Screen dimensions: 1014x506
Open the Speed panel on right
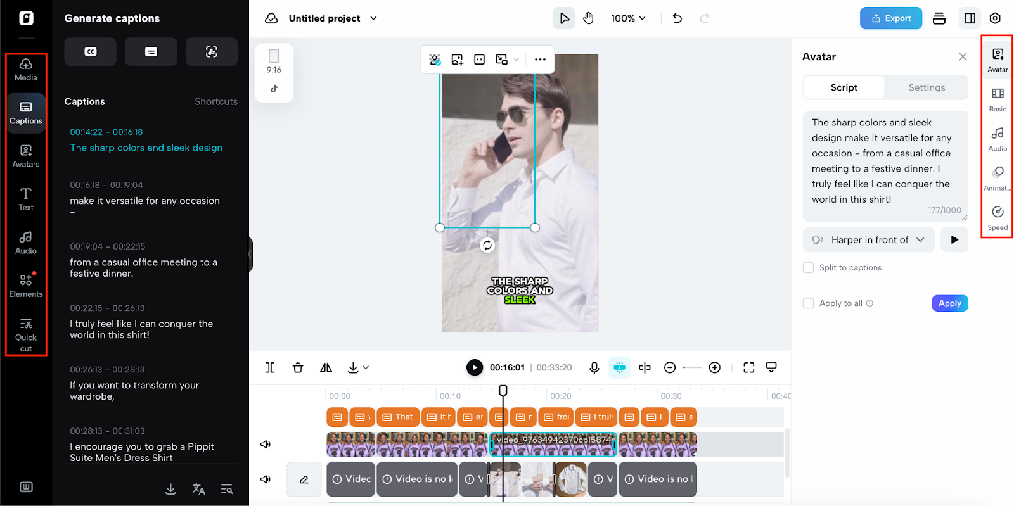coord(998,217)
